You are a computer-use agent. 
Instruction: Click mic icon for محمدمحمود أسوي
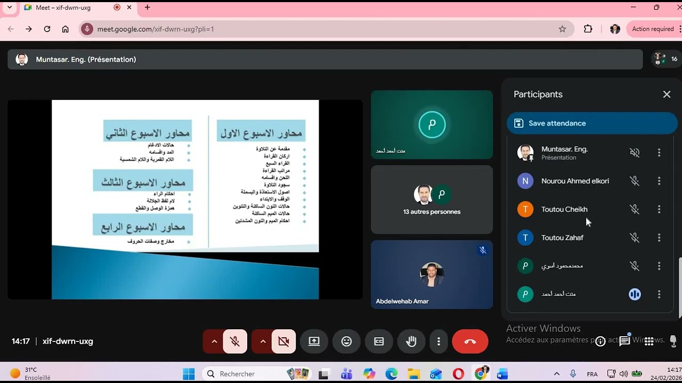(635, 266)
